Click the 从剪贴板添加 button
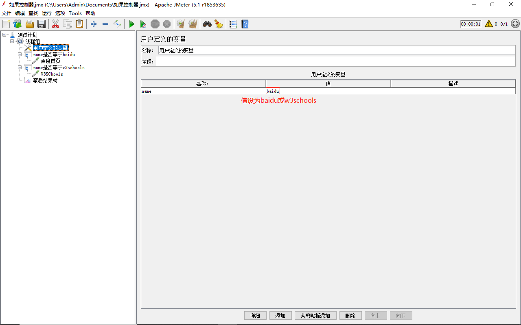 coord(315,316)
